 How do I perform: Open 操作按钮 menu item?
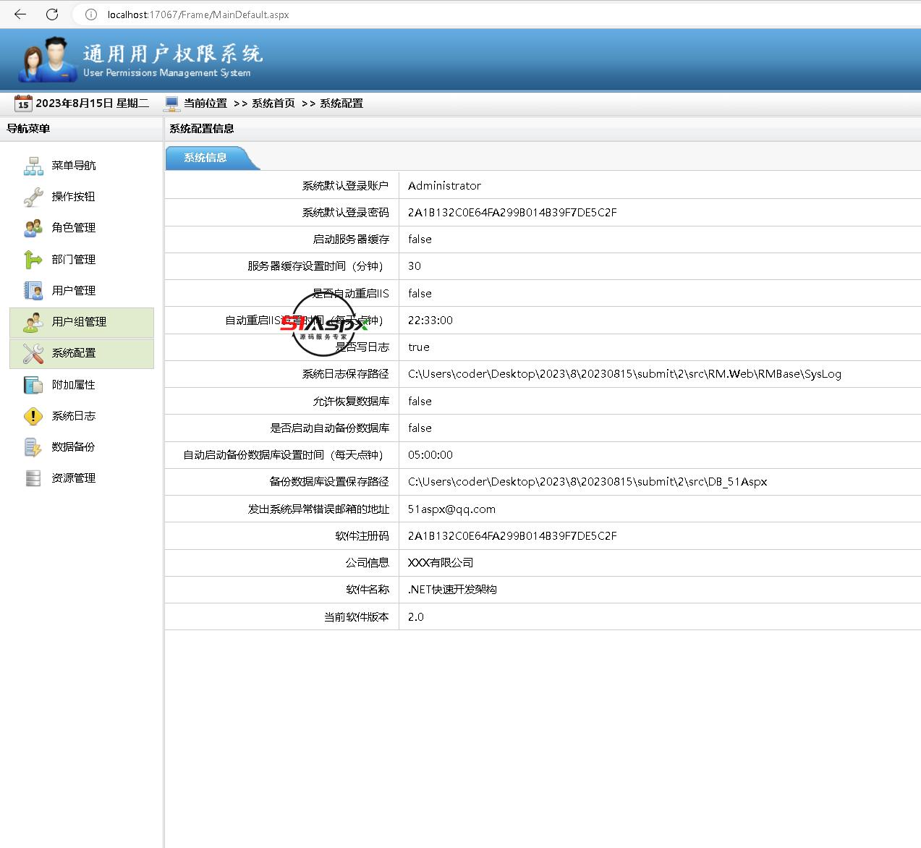click(82, 197)
